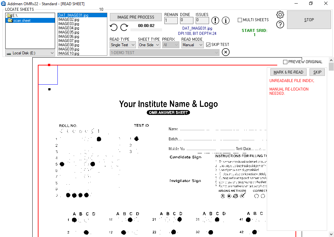Click the DONE count field
This screenshot has width=334, height=237.
click(187, 21)
